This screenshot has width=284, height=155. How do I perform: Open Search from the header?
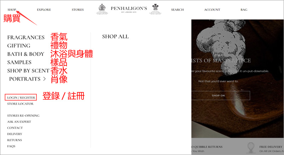click(177, 10)
